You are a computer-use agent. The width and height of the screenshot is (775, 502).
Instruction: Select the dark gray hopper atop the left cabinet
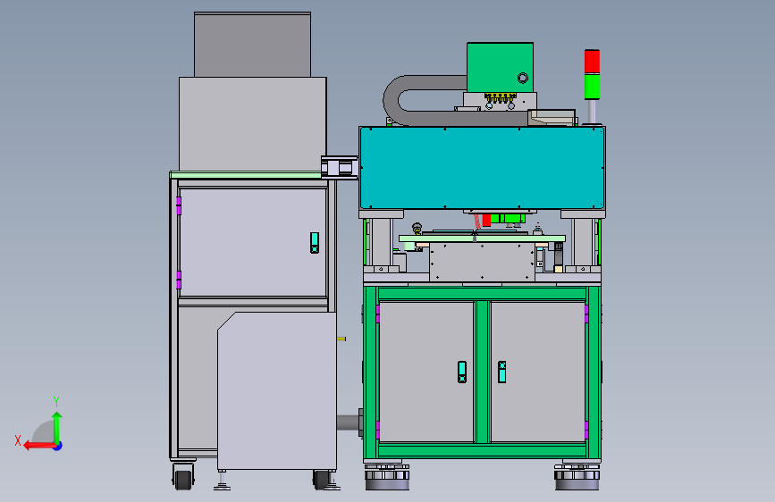[x=253, y=45]
